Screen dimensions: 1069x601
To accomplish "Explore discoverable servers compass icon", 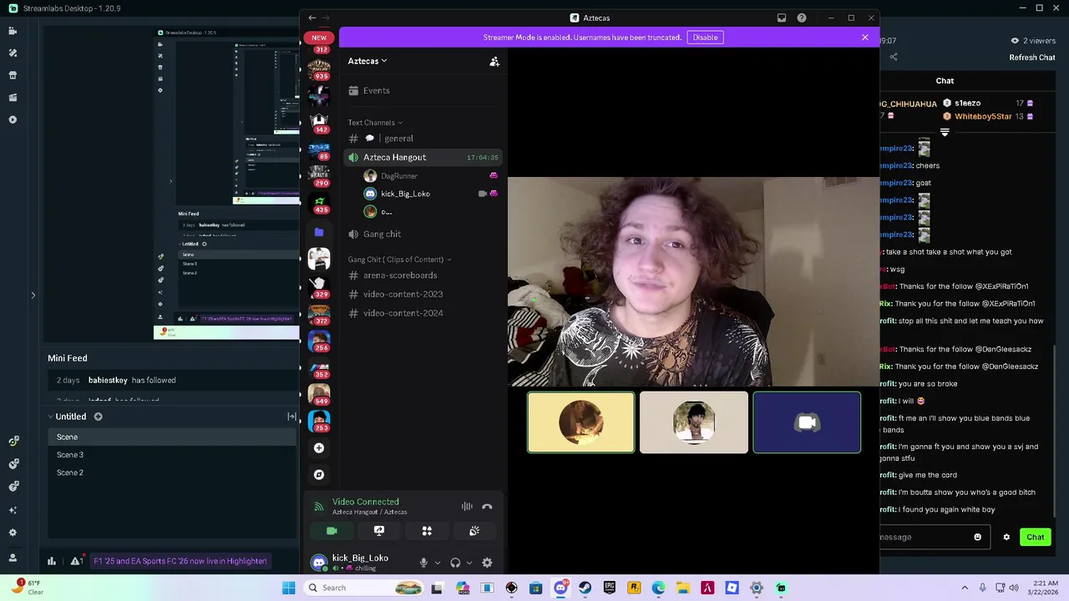I will (x=319, y=475).
